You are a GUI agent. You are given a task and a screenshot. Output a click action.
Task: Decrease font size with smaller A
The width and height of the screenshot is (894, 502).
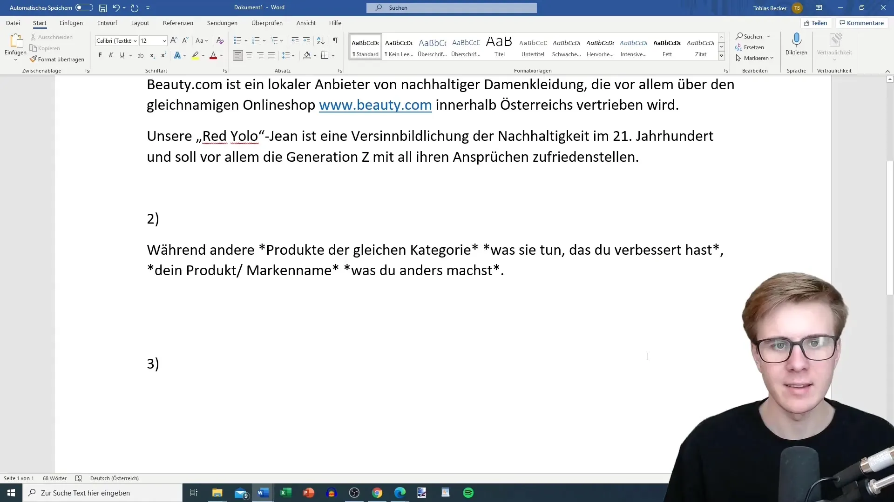(185, 40)
